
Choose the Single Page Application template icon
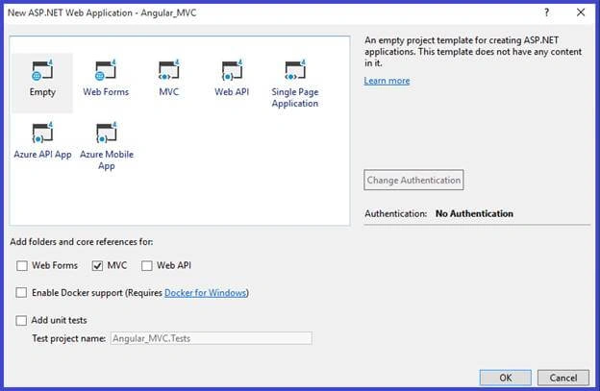click(295, 70)
